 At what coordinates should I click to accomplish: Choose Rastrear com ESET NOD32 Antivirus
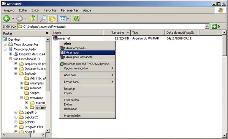coord(87,64)
